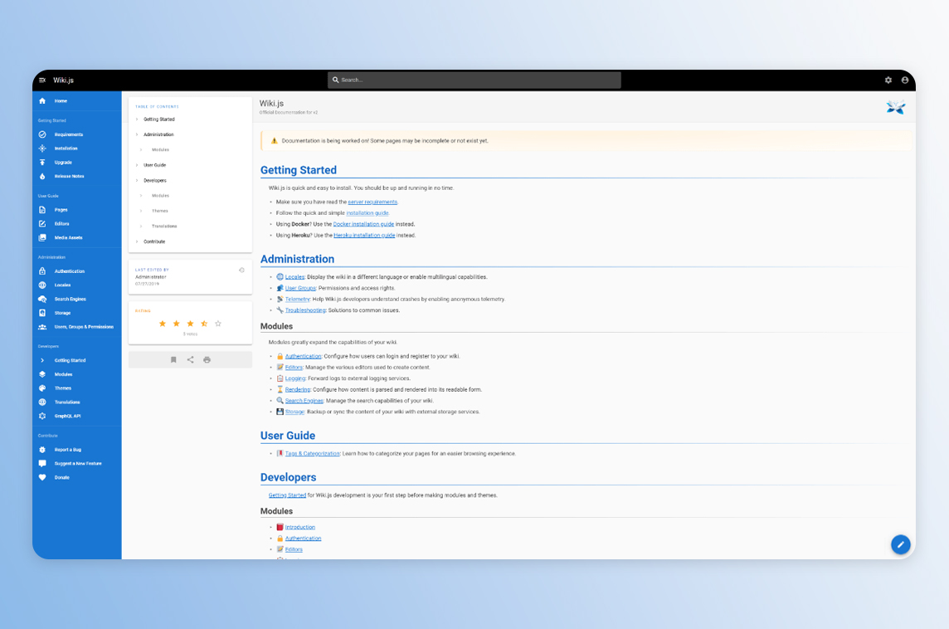
Task: Focus the Search field in header
Action: click(x=474, y=80)
